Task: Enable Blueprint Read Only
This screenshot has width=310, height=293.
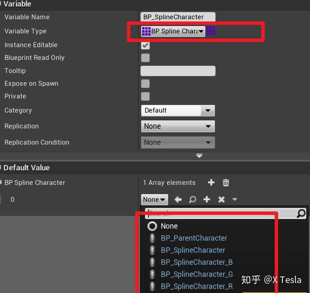Action: (145, 58)
